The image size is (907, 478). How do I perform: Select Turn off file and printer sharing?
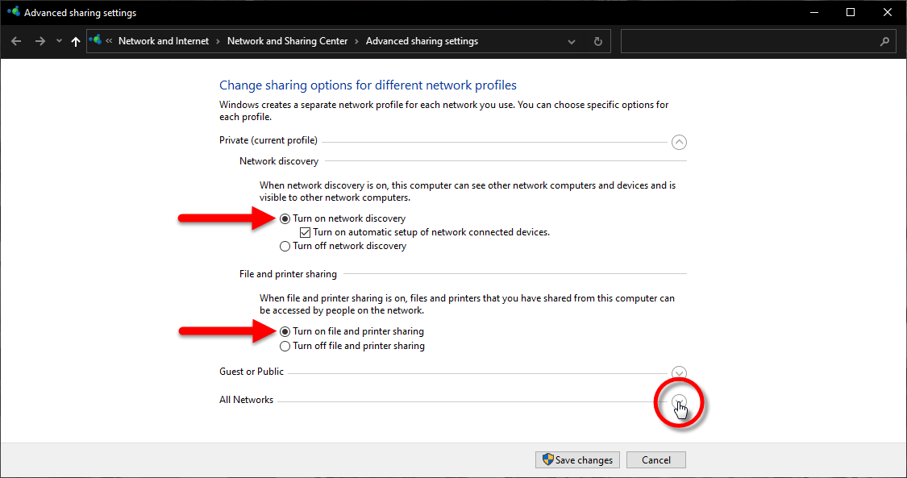(285, 346)
